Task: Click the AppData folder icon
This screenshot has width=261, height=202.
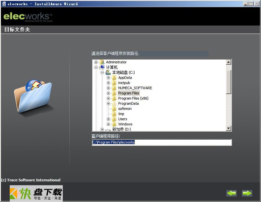Action: click(114, 78)
